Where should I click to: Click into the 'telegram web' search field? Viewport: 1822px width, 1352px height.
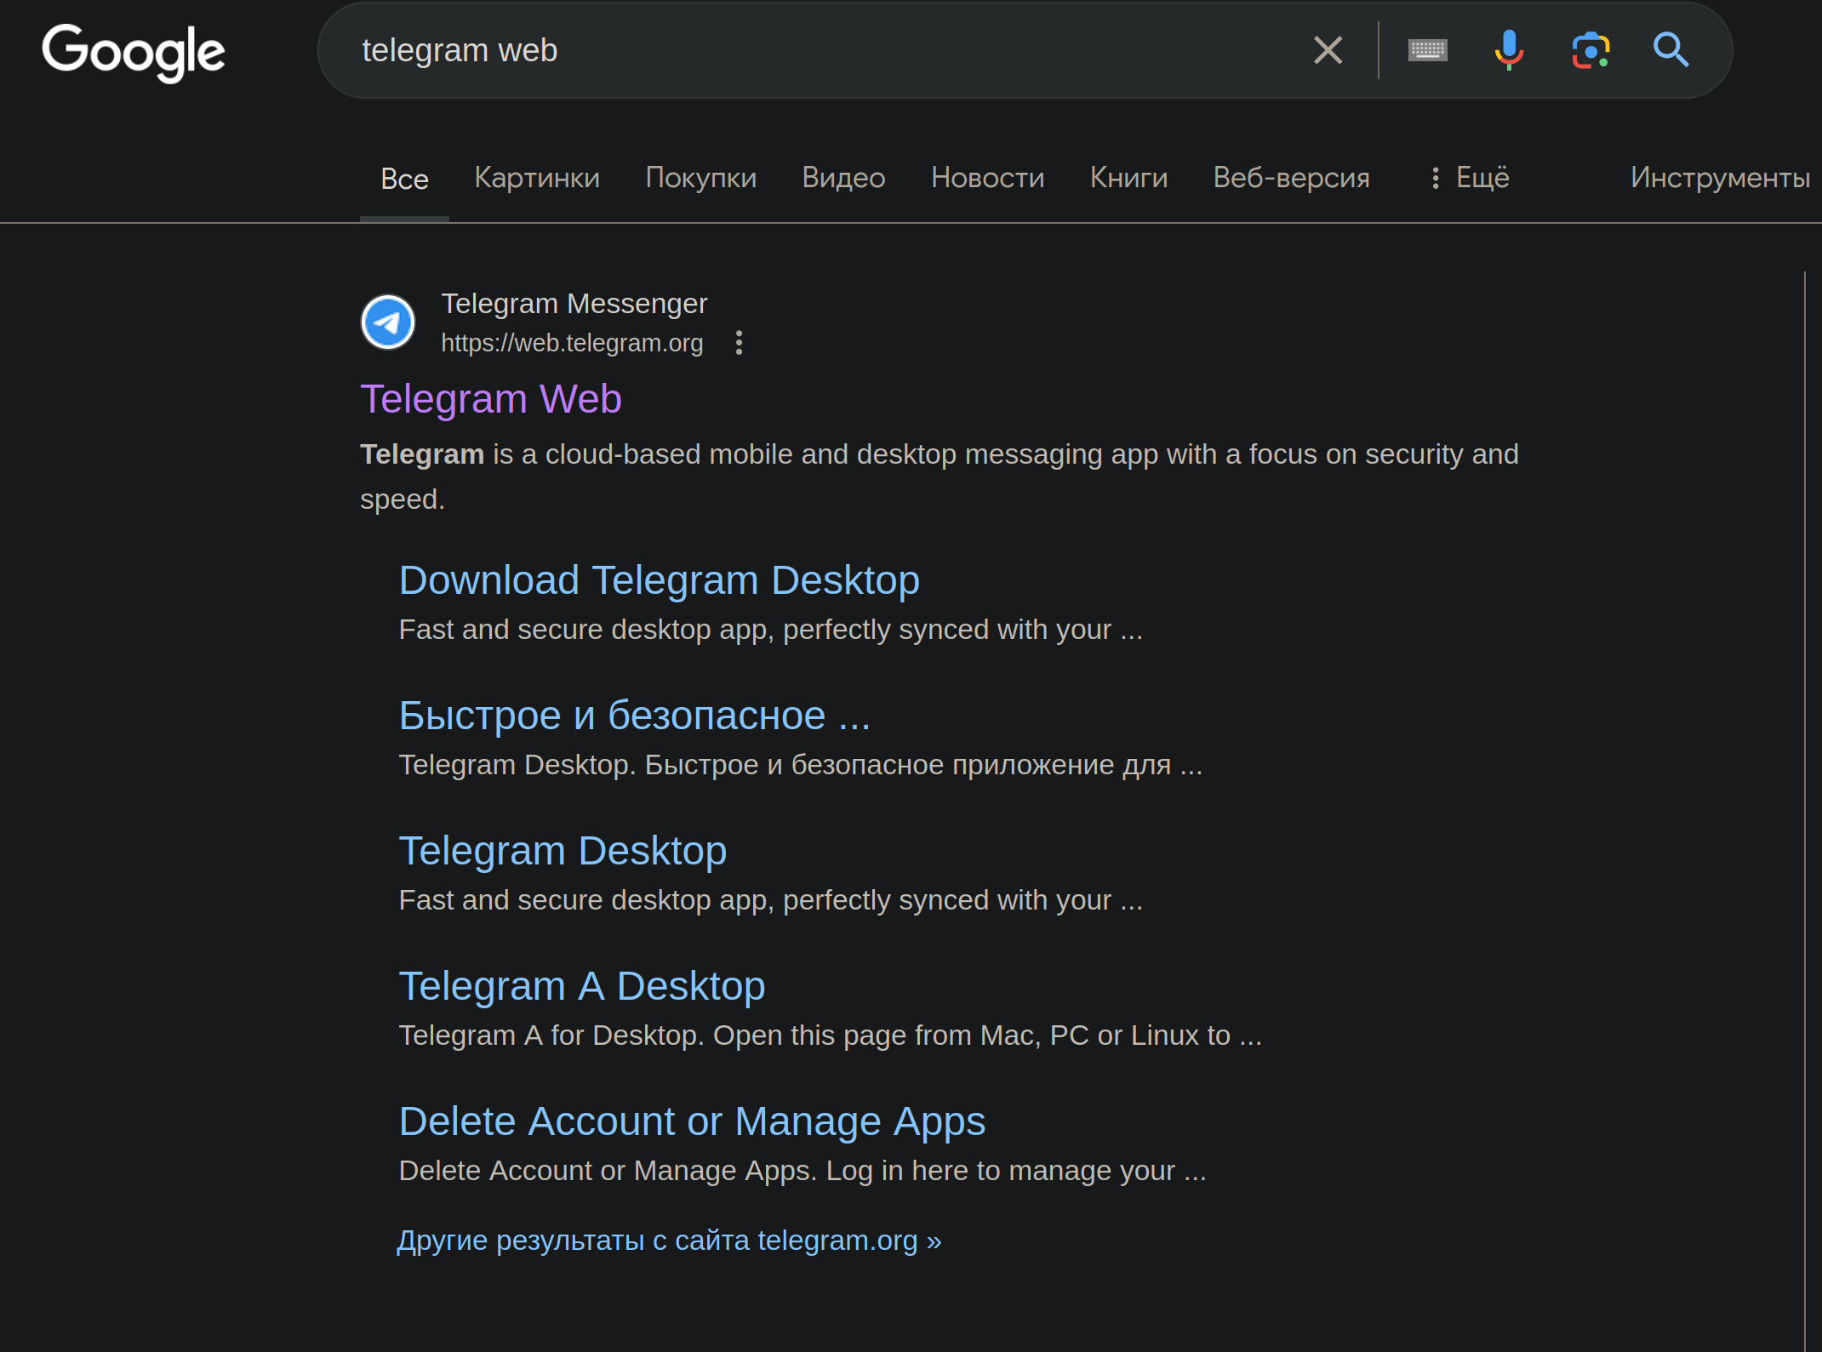(817, 50)
